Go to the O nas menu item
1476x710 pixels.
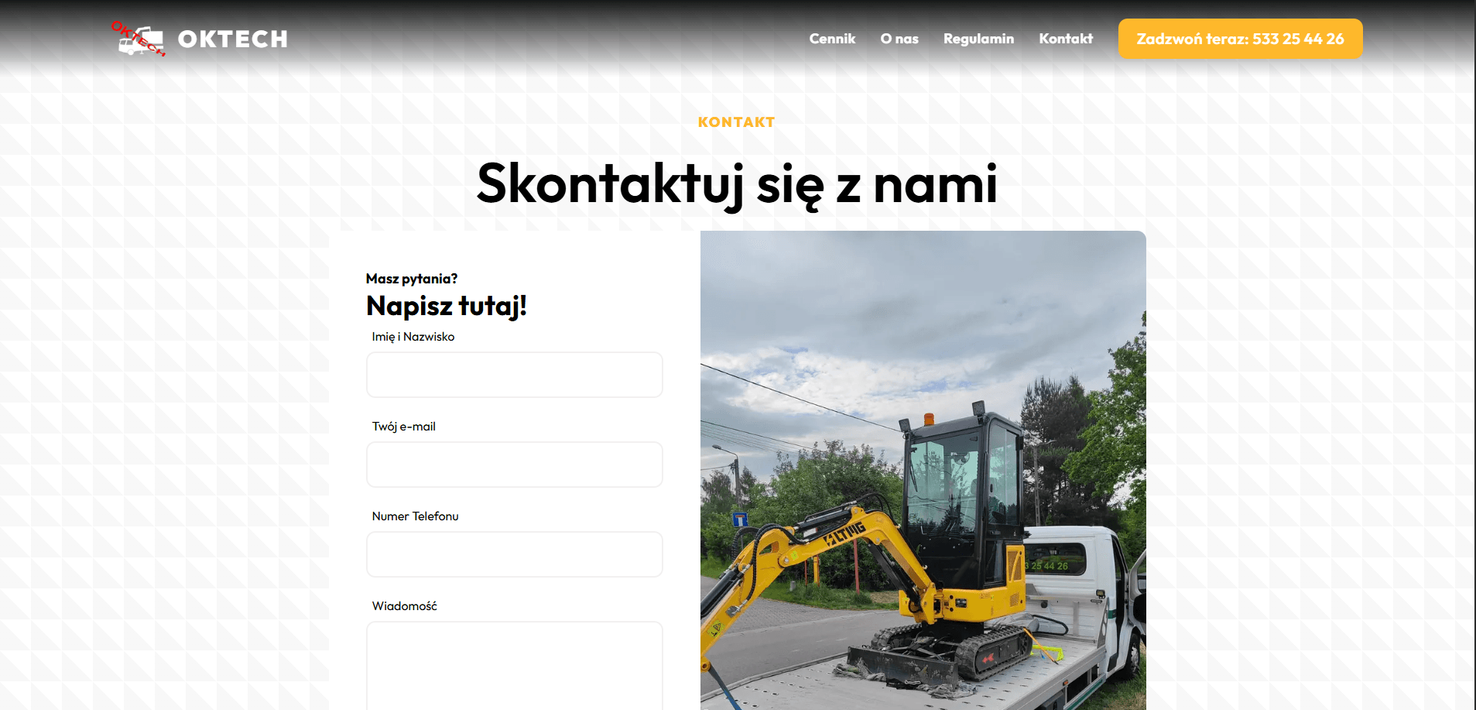point(899,39)
